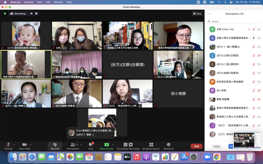Click the participant Search field
This screenshot has width=263, height=164.
(233, 21)
